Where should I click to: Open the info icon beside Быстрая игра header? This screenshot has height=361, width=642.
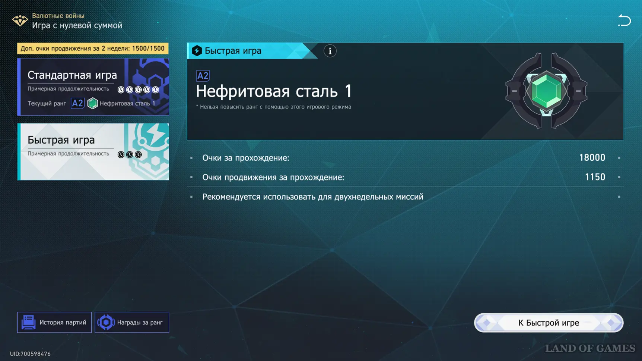tap(330, 51)
